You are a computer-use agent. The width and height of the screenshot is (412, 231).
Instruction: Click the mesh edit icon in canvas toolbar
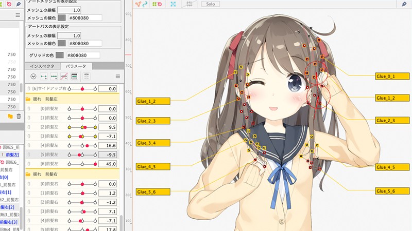click(x=140, y=4)
